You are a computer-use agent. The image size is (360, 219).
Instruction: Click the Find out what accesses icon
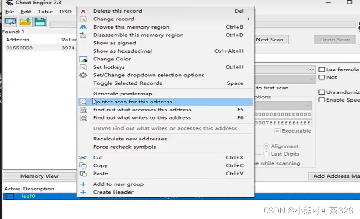(x=83, y=110)
